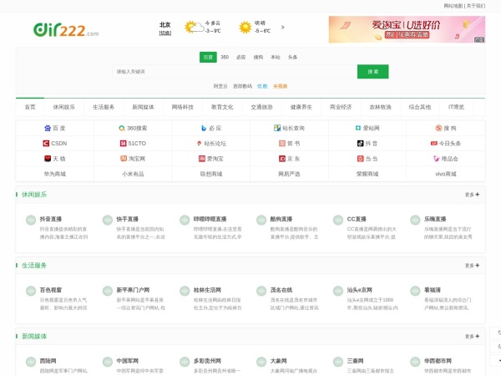
Task: Expand 更多 in the 生活服务 section
Action: point(472,265)
